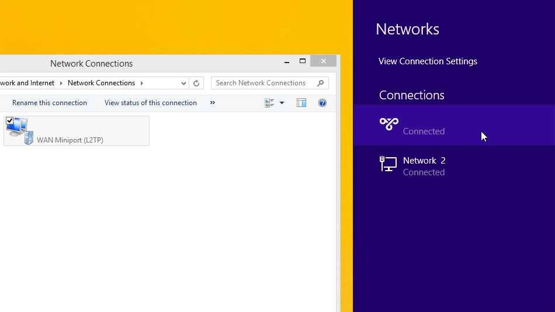Uncheck the checkbox on the WAN Miniport connection
The width and height of the screenshot is (555, 312).
click(x=10, y=121)
